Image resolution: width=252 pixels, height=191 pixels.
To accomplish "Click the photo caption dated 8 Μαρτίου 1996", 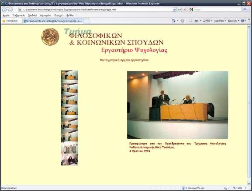I will [x=178, y=147].
